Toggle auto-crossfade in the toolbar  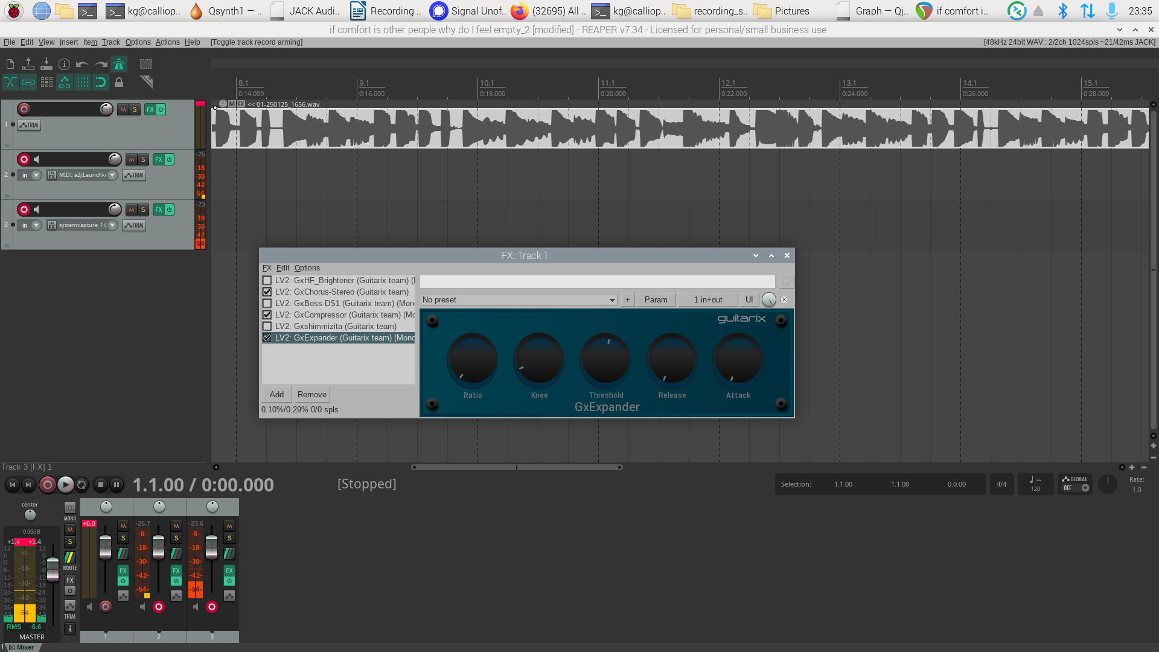click(x=10, y=82)
